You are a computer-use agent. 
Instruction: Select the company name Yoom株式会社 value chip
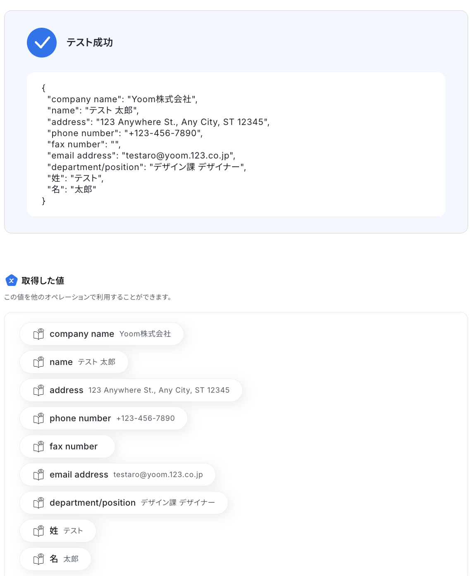point(102,334)
